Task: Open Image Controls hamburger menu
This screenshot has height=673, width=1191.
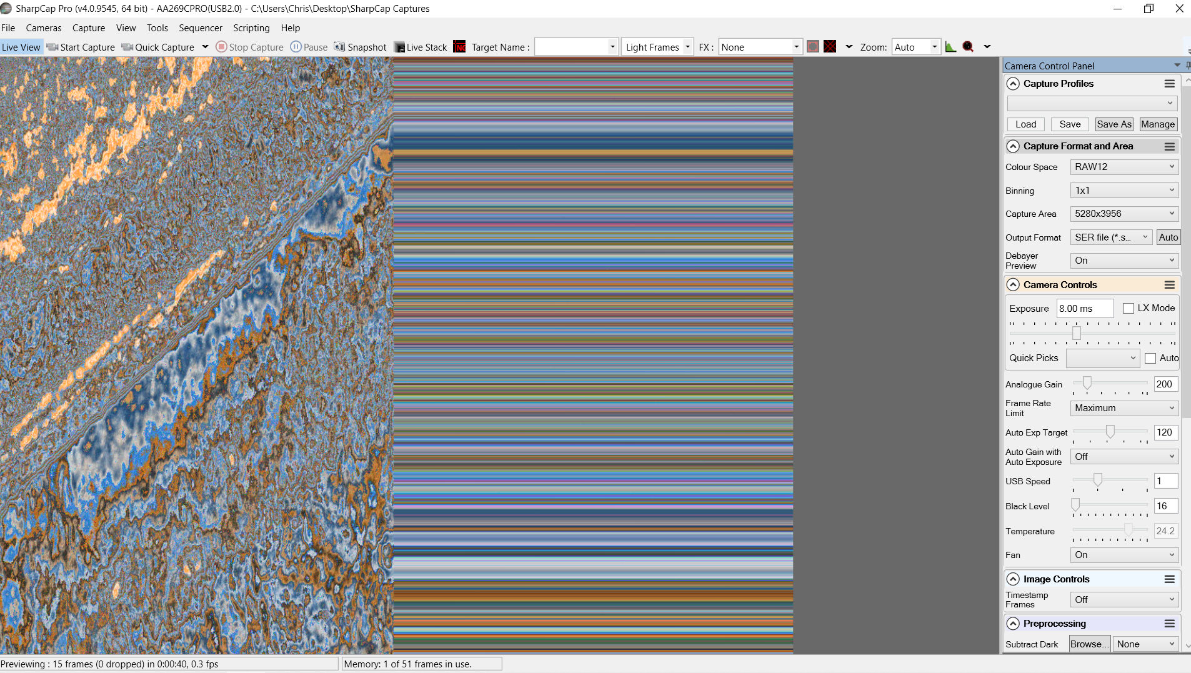Action: pos(1170,579)
